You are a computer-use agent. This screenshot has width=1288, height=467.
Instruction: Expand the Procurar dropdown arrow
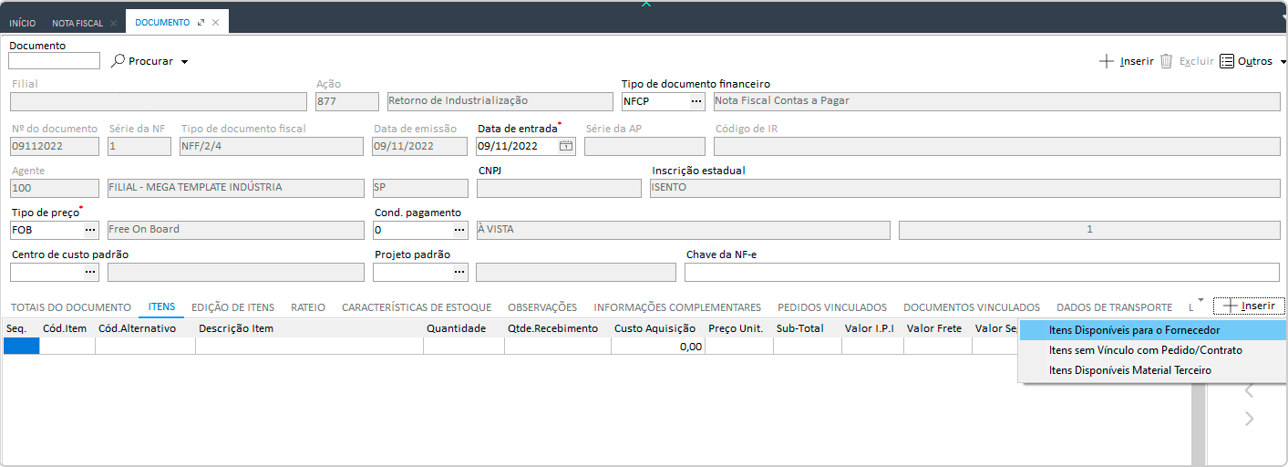[x=184, y=62]
